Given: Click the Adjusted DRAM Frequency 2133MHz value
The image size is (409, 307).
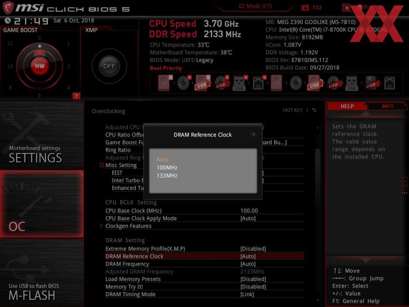Looking at the screenshot, I should coord(252,271).
